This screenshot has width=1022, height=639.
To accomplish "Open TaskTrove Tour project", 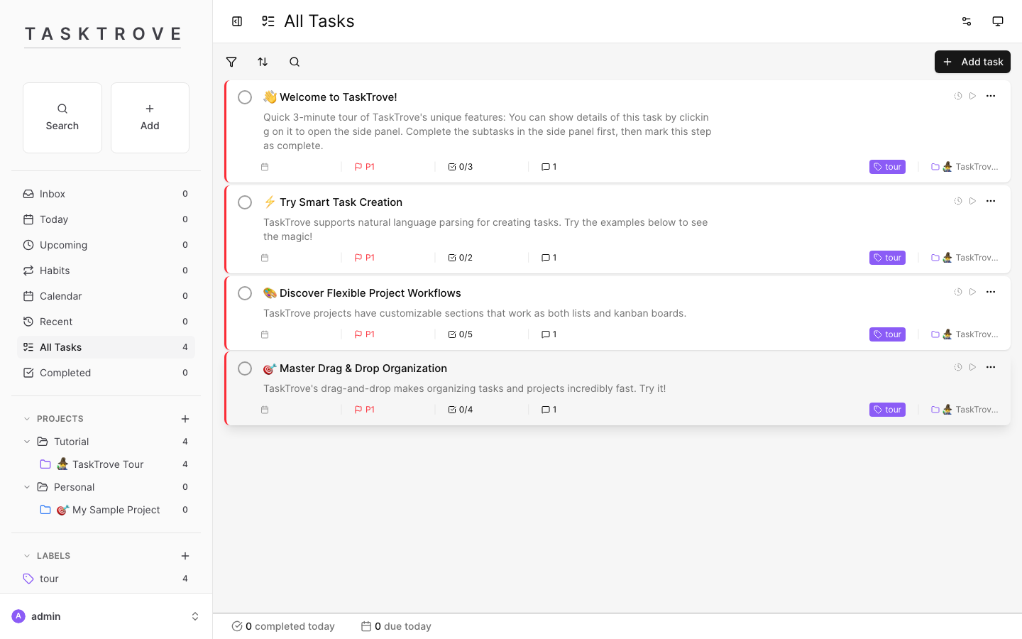I will (114, 464).
